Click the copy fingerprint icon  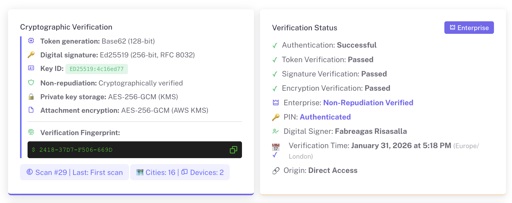click(233, 150)
